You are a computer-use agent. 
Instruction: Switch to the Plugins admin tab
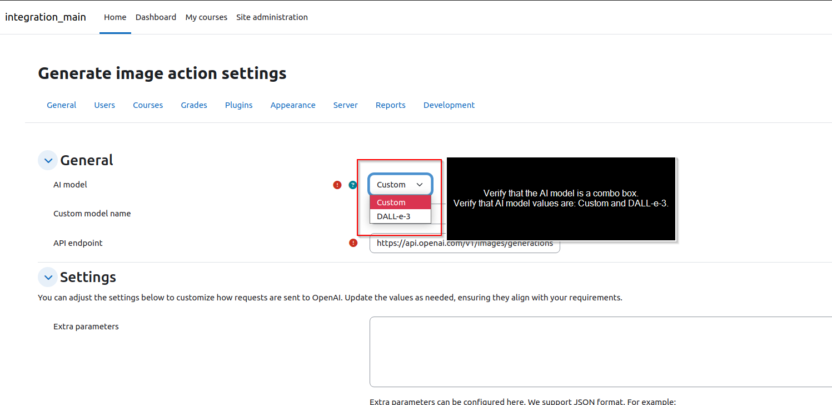(239, 105)
